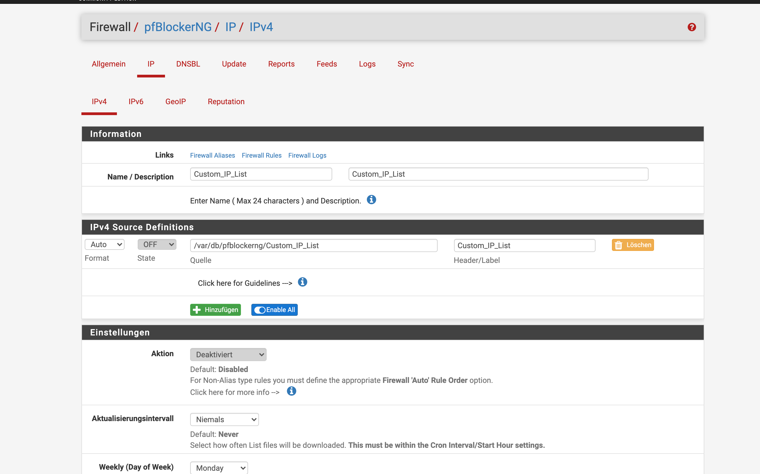Screen dimensions: 760x474
Task: Open the Feeds tab
Action: click(327, 64)
